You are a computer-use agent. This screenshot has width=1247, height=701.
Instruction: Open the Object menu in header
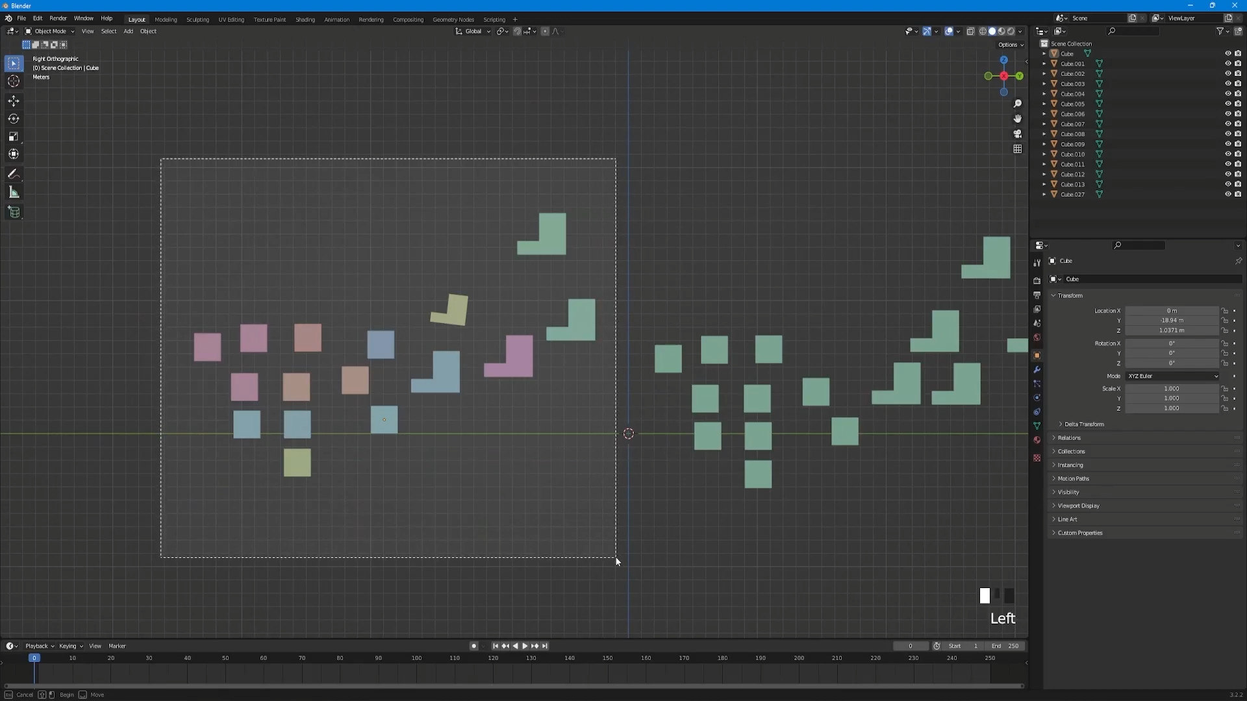(x=147, y=31)
